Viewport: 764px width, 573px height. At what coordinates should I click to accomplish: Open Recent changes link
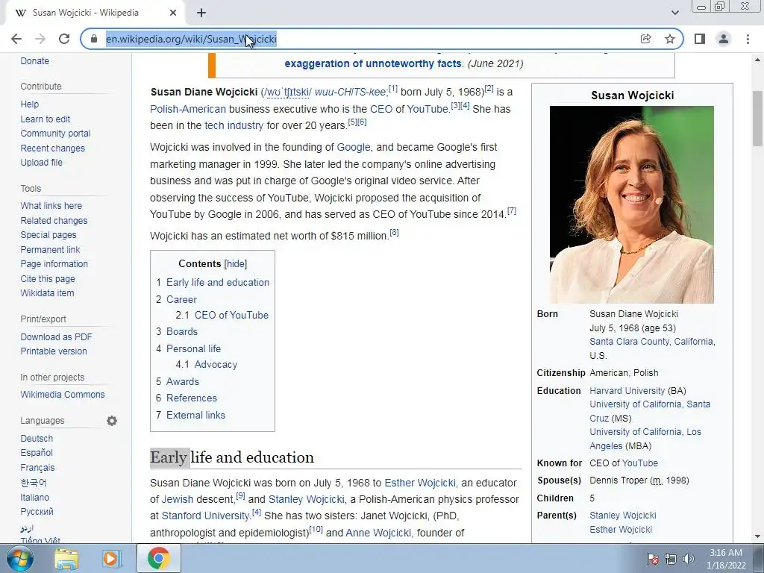tap(52, 148)
